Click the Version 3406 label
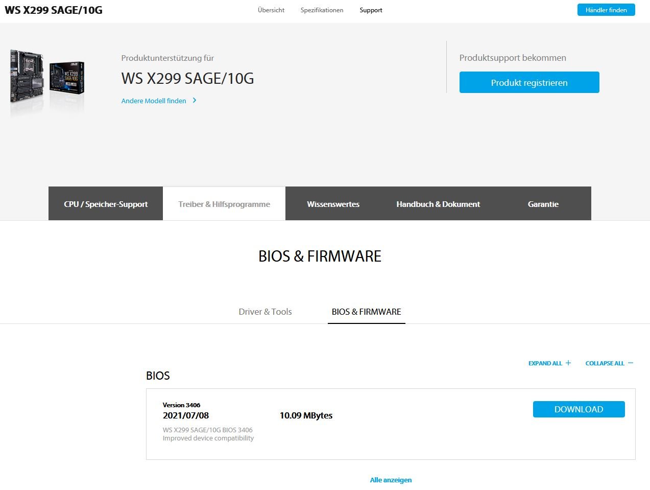The image size is (650, 490). coord(181,405)
